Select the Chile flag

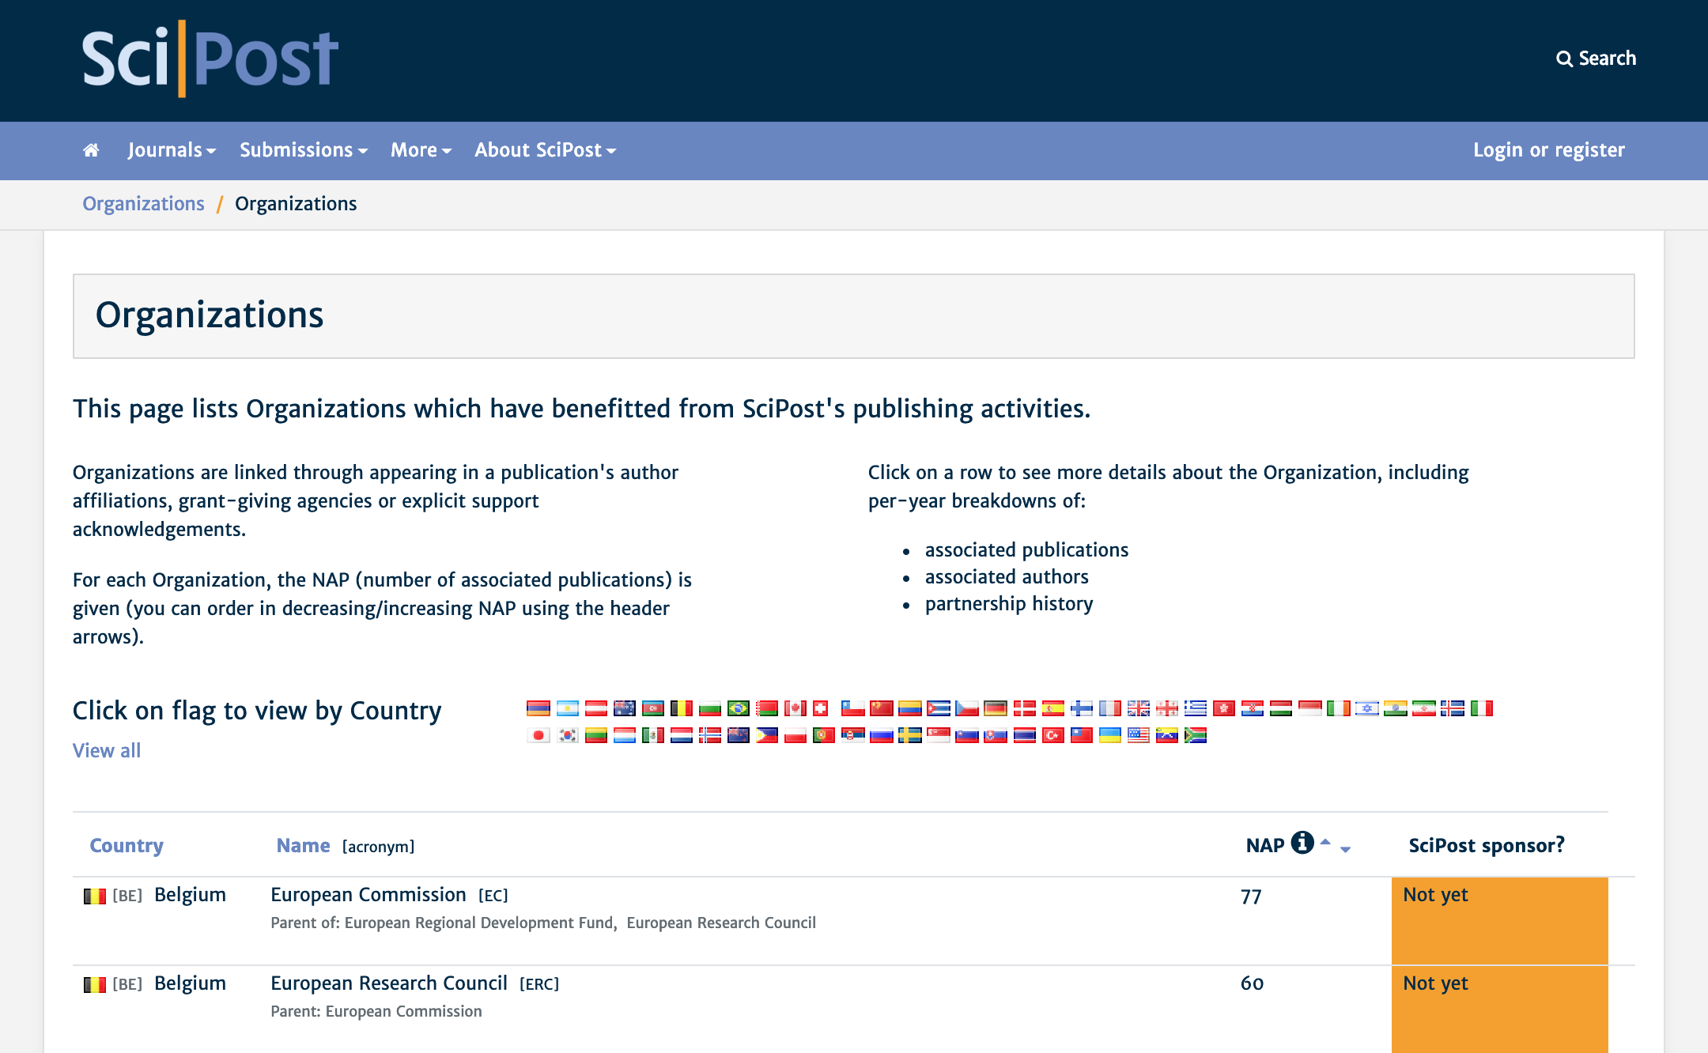coord(853,708)
